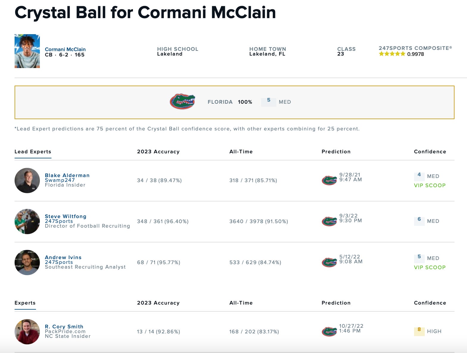Image resolution: width=467 pixels, height=353 pixels.
Task: Click Gators logo beside Steve Wiltfong's prediction
Action: (x=329, y=221)
